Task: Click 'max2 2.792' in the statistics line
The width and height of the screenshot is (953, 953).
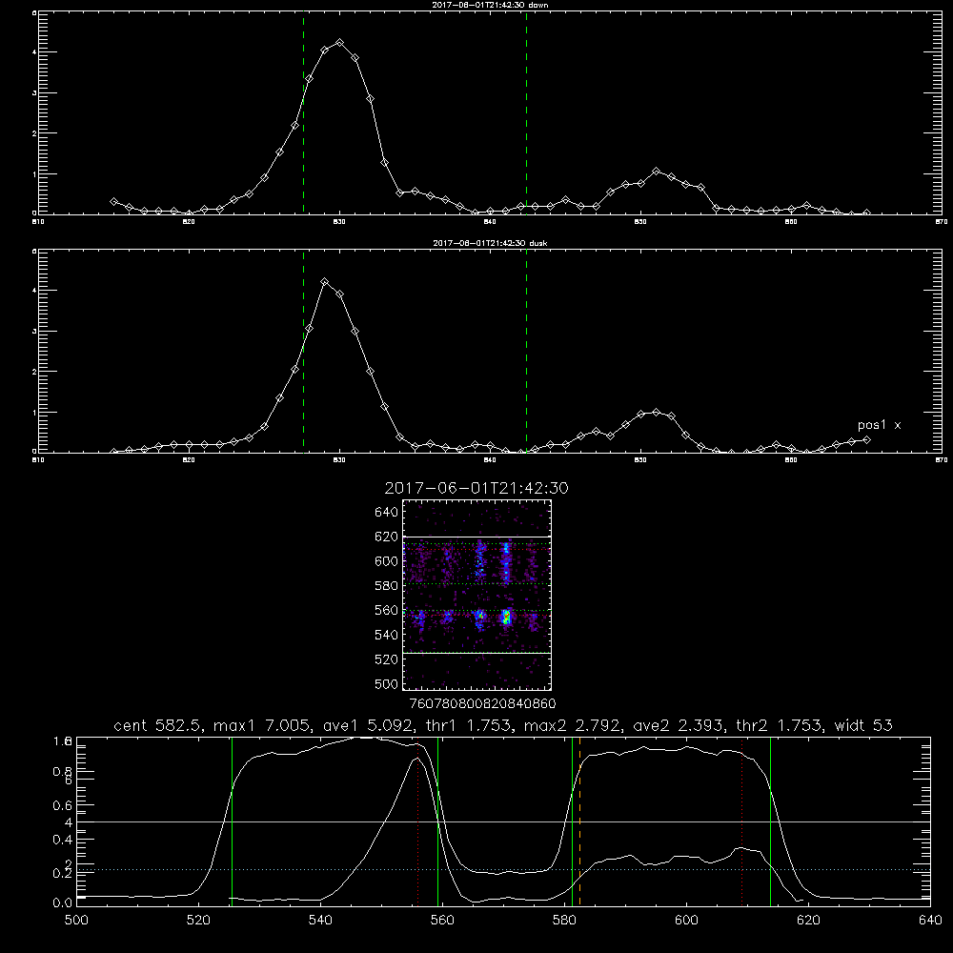Action: (x=571, y=725)
